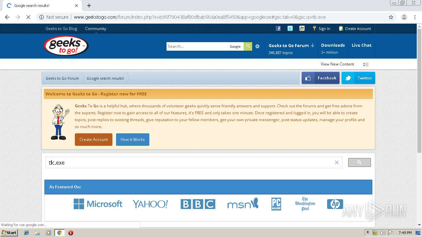This screenshot has height=237, width=422.
Task: Open the Windows Start menu
Action: pos(9,233)
